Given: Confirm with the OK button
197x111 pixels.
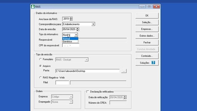Looking at the screenshot, I should pyautogui.click(x=147, y=16).
